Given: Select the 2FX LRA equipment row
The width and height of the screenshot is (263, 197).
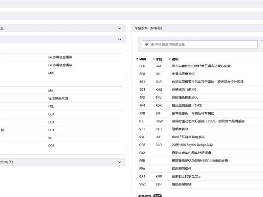Looking at the screenshot, I should point(199,66).
